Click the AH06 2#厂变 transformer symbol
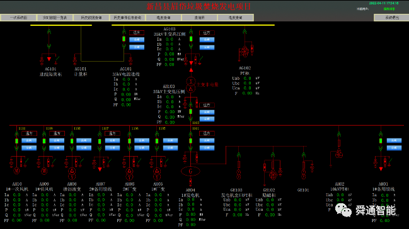The width and height of the screenshot is (409, 229). pos(129,174)
